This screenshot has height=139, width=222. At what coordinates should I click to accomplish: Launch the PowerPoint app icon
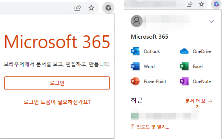pos(135,81)
